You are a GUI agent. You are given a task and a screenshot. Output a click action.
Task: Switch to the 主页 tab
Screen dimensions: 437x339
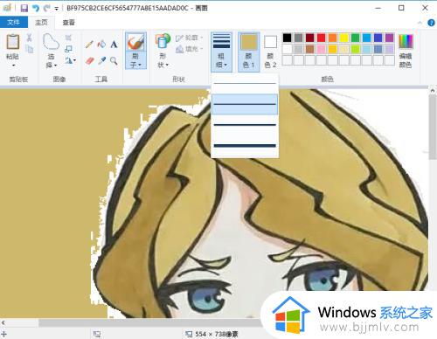pyautogui.click(x=41, y=22)
